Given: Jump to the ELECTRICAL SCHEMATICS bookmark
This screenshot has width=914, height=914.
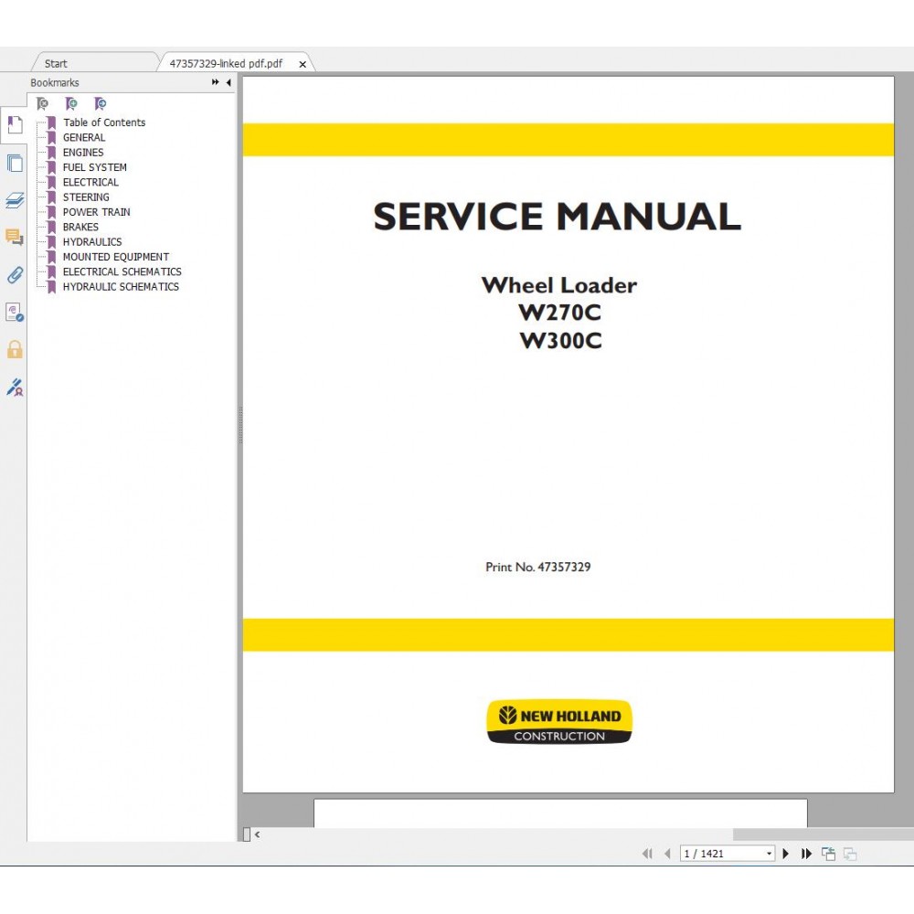Looking at the screenshot, I should (x=122, y=271).
